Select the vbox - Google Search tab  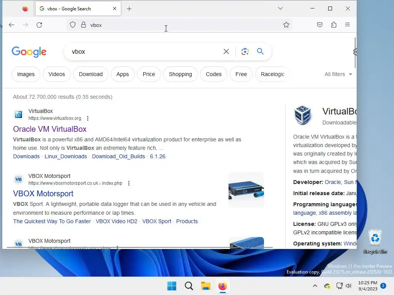click(78, 9)
